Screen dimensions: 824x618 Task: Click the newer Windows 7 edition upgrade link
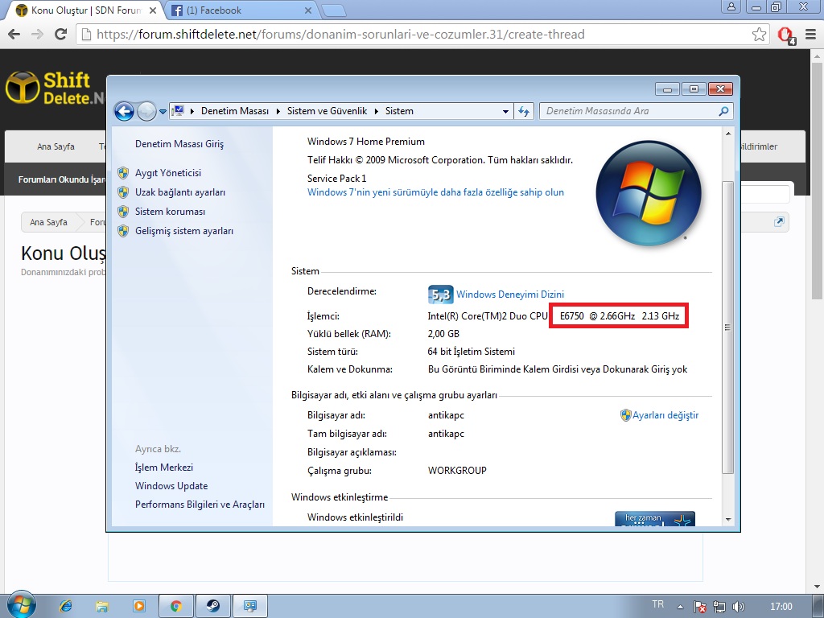point(435,192)
